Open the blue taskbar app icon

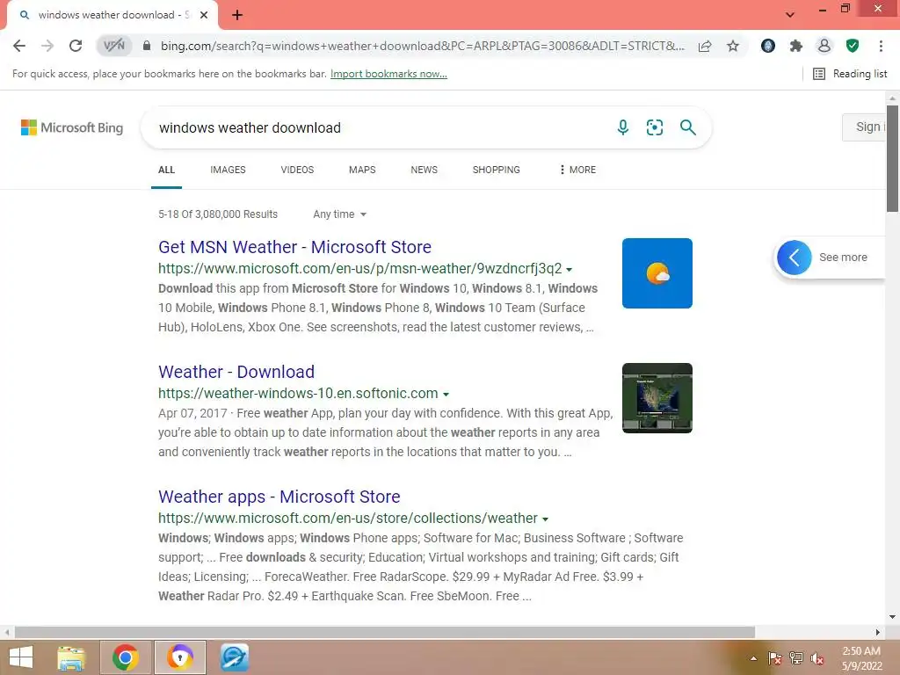pos(234,657)
